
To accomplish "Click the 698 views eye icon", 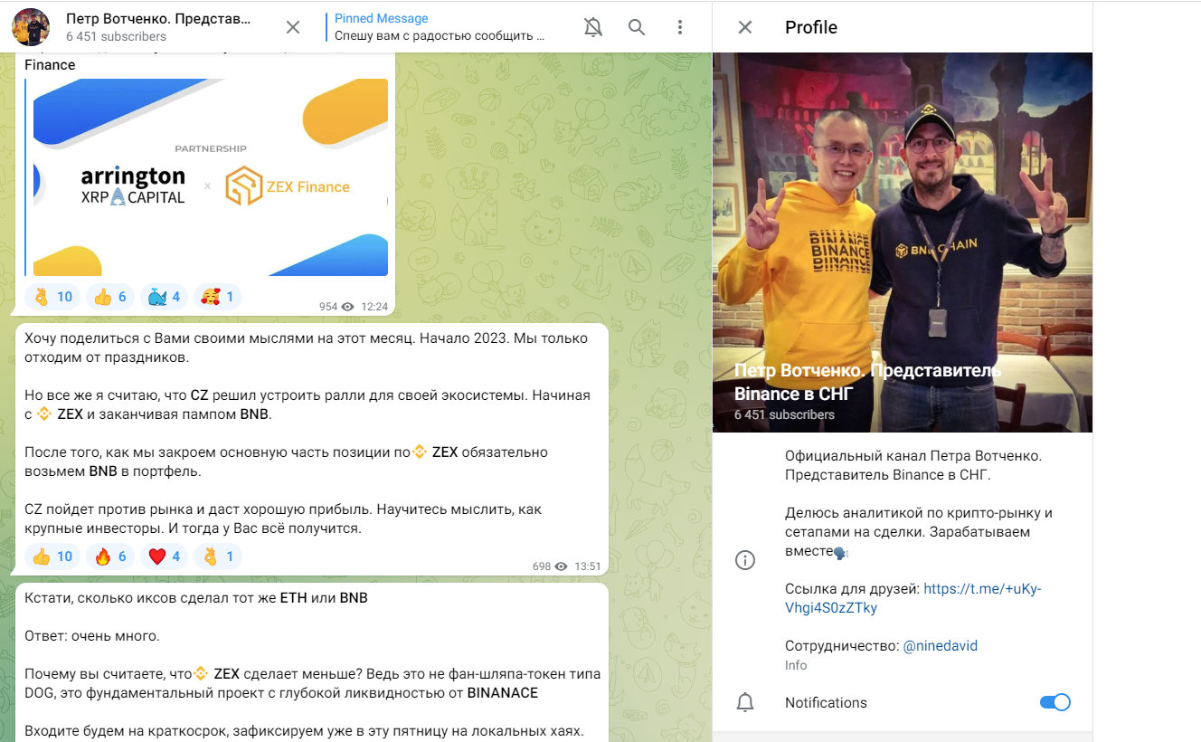I will pos(561,566).
